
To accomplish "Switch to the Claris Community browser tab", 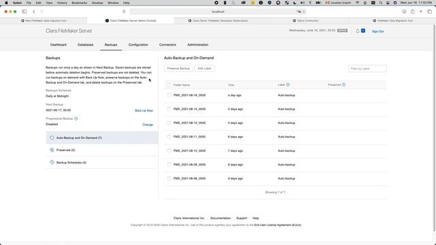I will (x=305, y=20).
